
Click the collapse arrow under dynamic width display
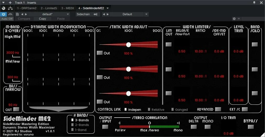[58, 109]
